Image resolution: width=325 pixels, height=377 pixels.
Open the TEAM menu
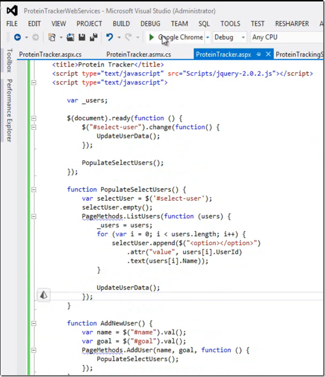tap(179, 24)
